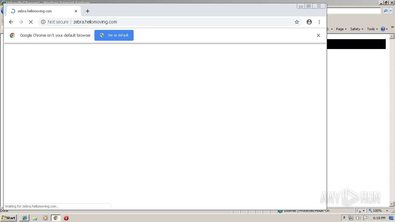The image size is (395, 222).
Task: Click the Chrome address bar URL
Action: (x=95, y=22)
